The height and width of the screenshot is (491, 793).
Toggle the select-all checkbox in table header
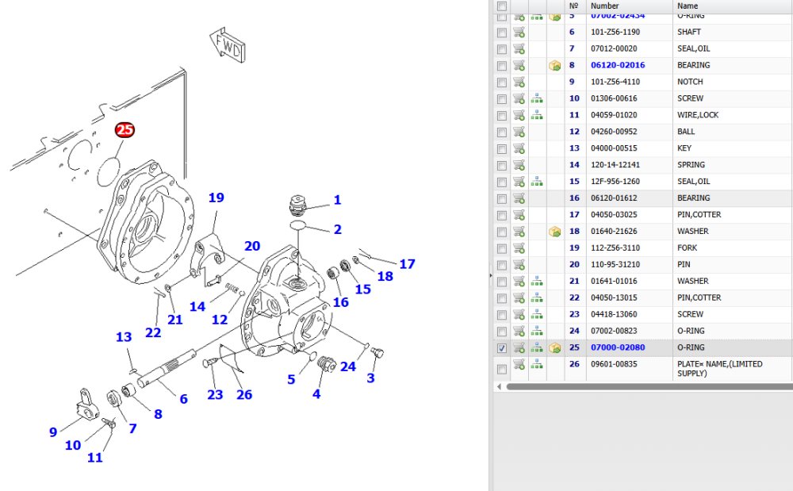pos(502,6)
